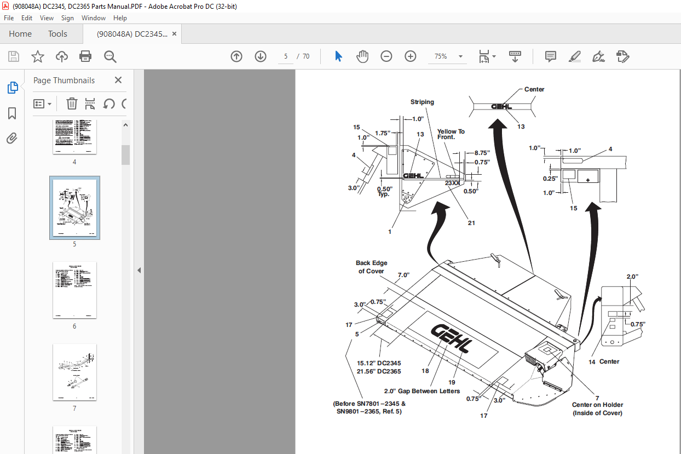This screenshot has width=681, height=454.
Task: Open the Window menu
Action: pos(94,18)
